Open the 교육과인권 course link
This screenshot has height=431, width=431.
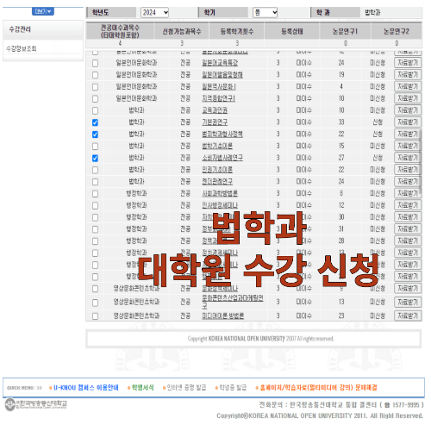(215, 110)
